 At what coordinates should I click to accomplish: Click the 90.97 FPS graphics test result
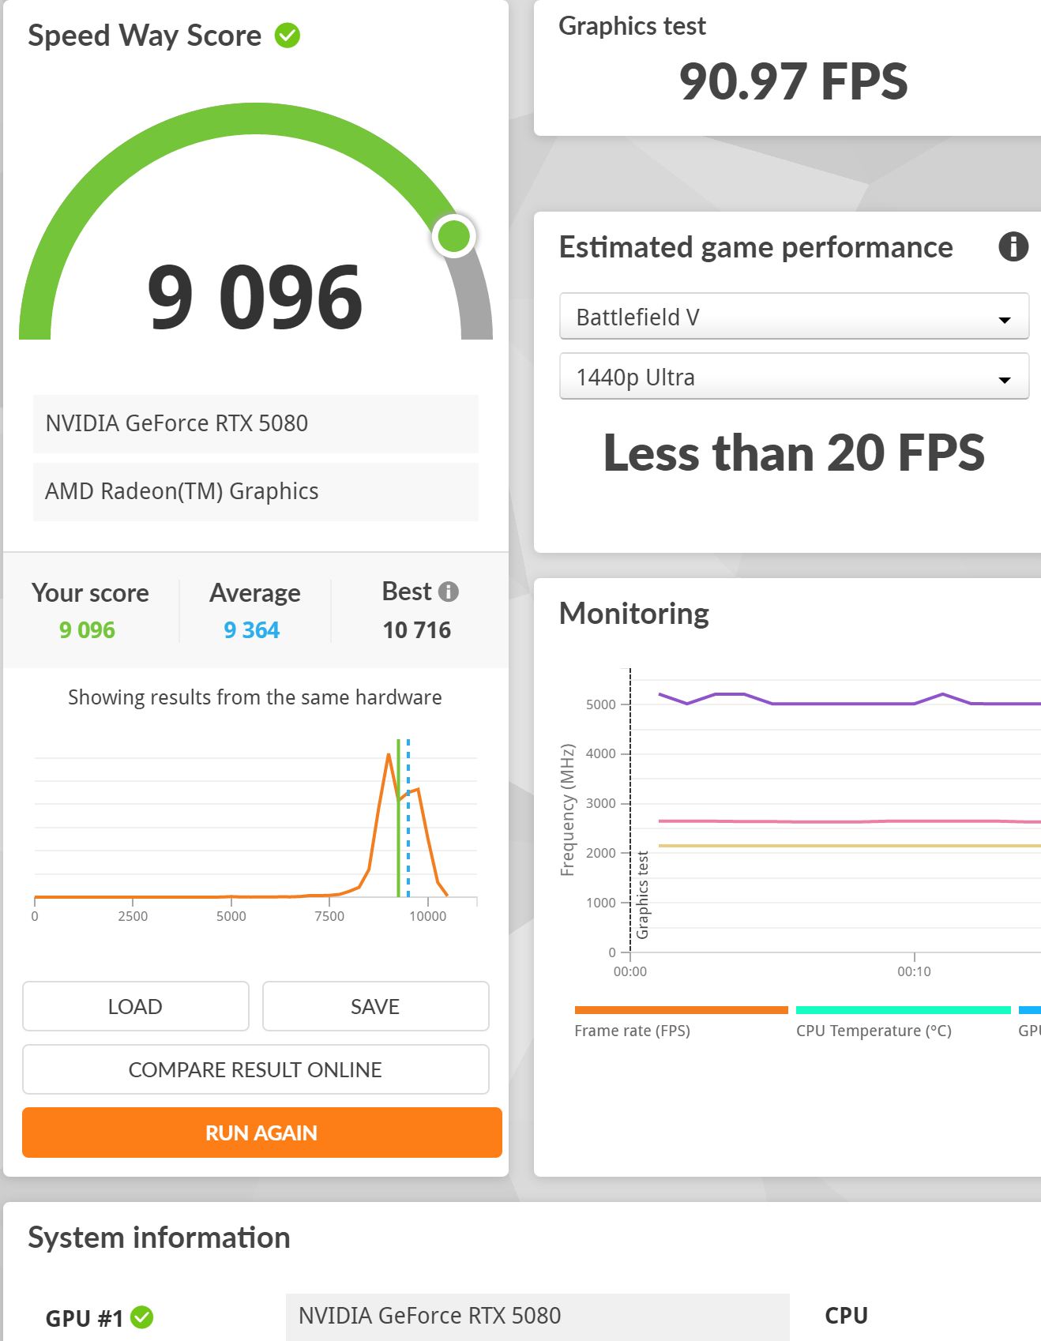tap(793, 81)
